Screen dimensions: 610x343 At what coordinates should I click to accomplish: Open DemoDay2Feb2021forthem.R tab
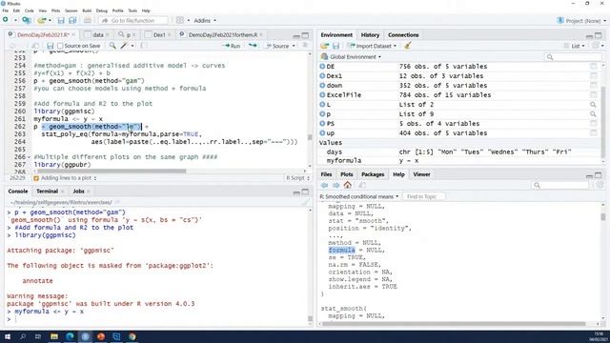223,35
